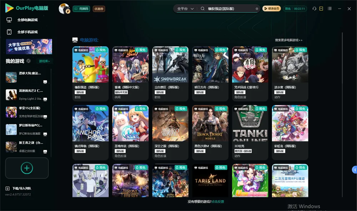Viewport: 357px width, 211px height.
Task: Clear the search box text
Action: pos(257,9)
